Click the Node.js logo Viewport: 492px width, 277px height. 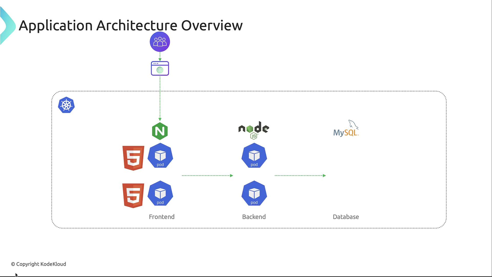(x=253, y=130)
